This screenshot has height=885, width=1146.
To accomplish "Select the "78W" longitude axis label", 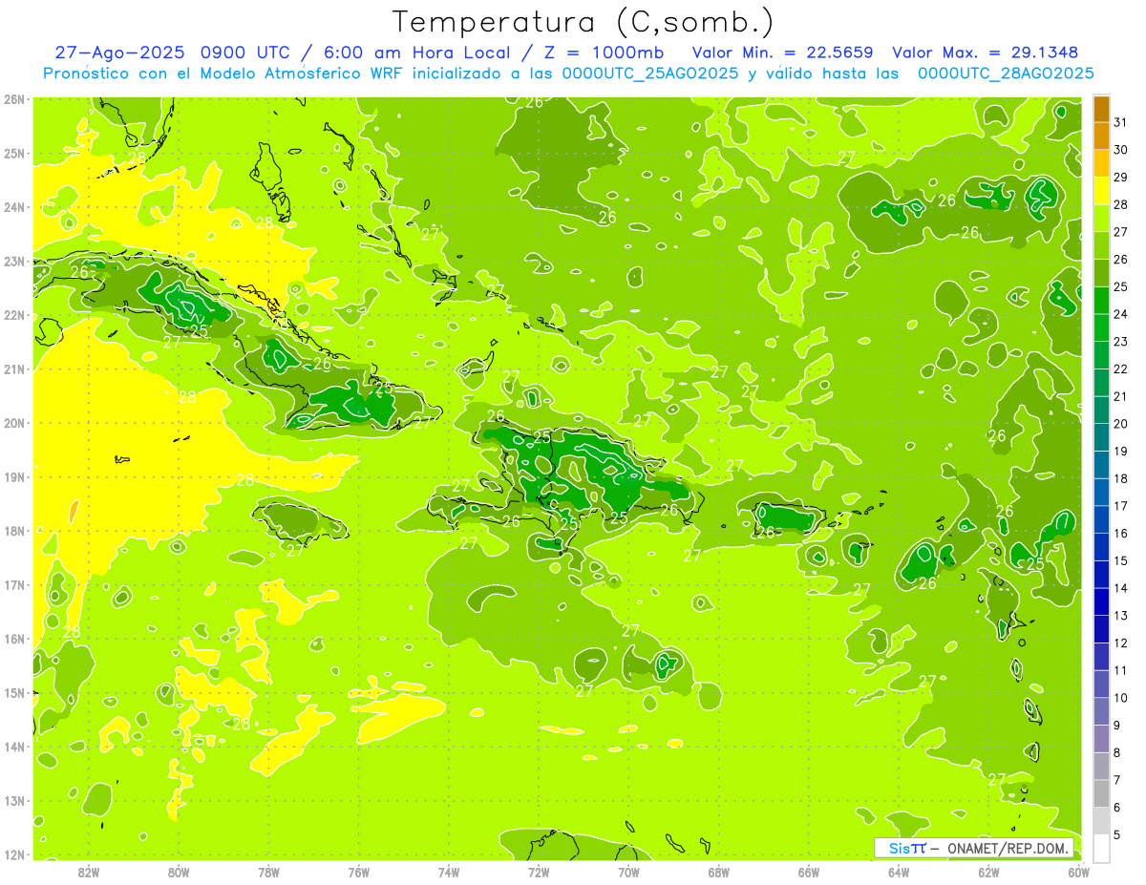I will tap(268, 872).
